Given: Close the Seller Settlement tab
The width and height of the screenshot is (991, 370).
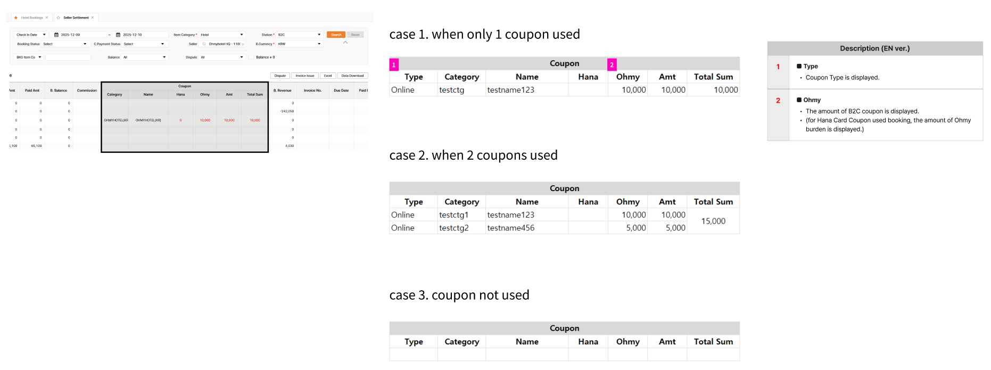Looking at the screenshot, I should point(93,18).
